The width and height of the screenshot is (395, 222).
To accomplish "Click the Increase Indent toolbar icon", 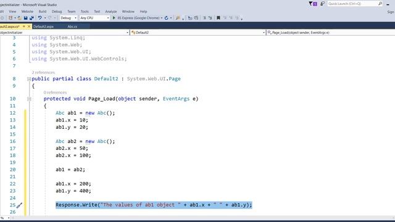I will point(196,18).
